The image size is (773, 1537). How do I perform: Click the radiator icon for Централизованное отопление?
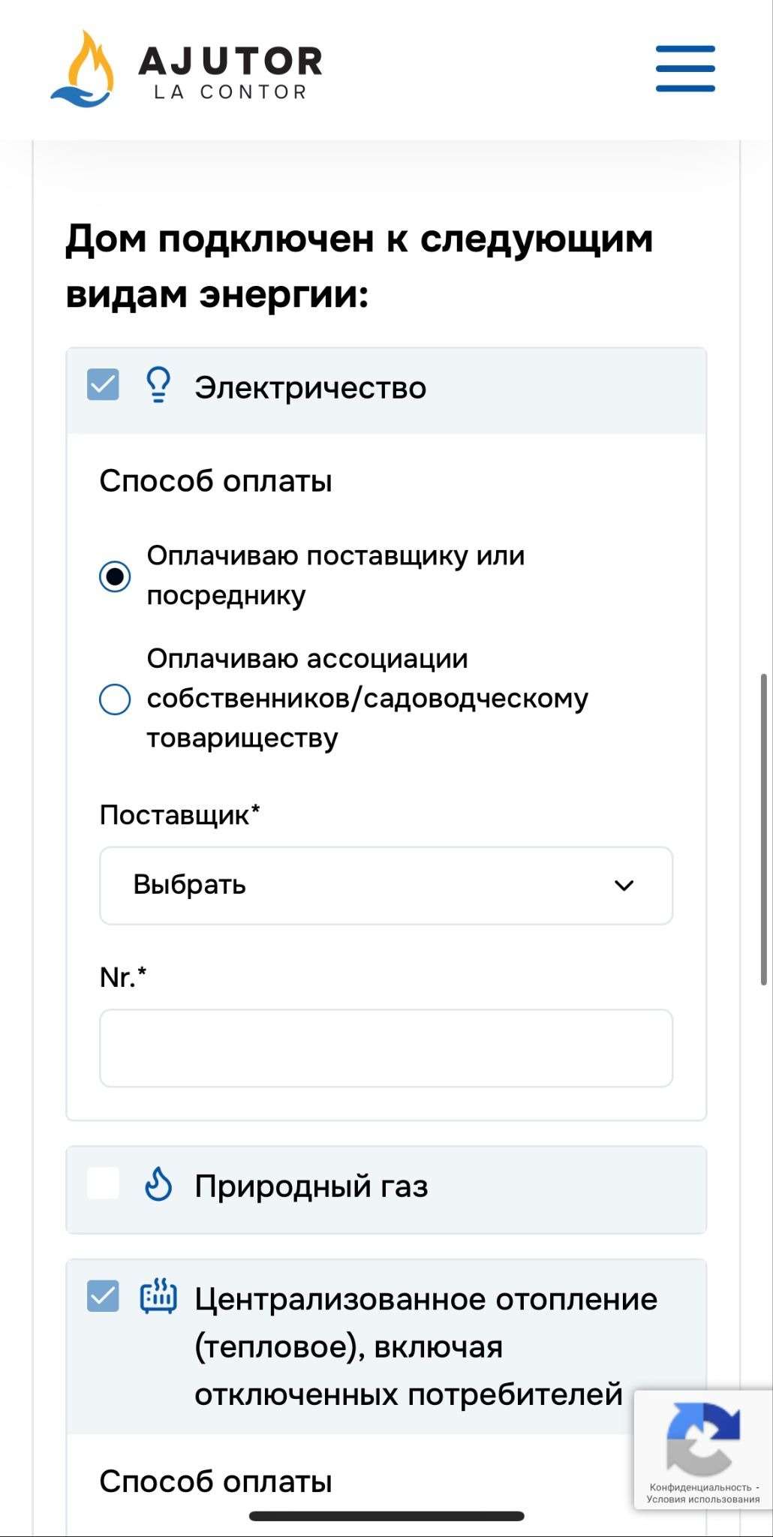pos(158,1296)
